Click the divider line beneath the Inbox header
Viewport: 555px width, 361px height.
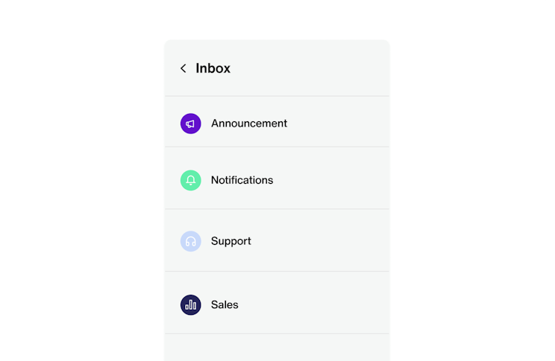(276, 96)
